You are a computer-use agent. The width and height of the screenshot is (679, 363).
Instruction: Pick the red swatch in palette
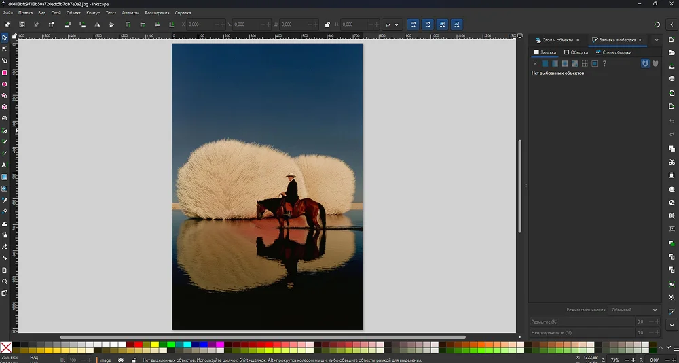tap(139, 345)
